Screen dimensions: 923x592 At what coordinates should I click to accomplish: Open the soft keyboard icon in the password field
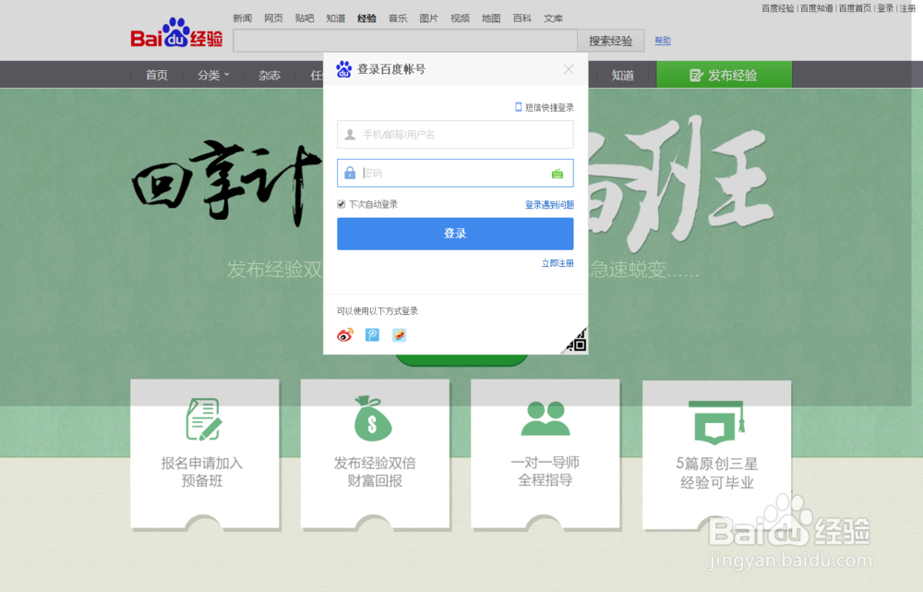(557, 174)
